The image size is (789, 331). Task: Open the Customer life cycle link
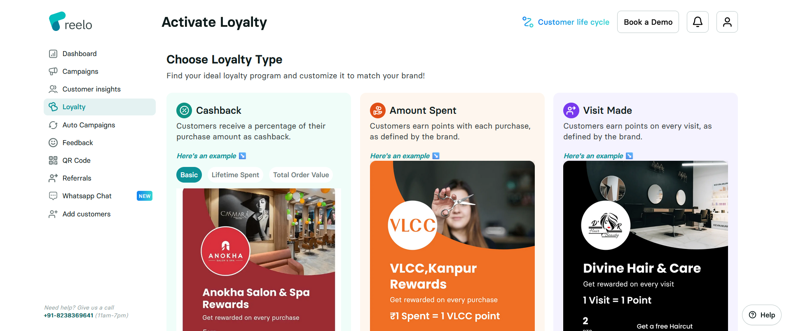573,21
